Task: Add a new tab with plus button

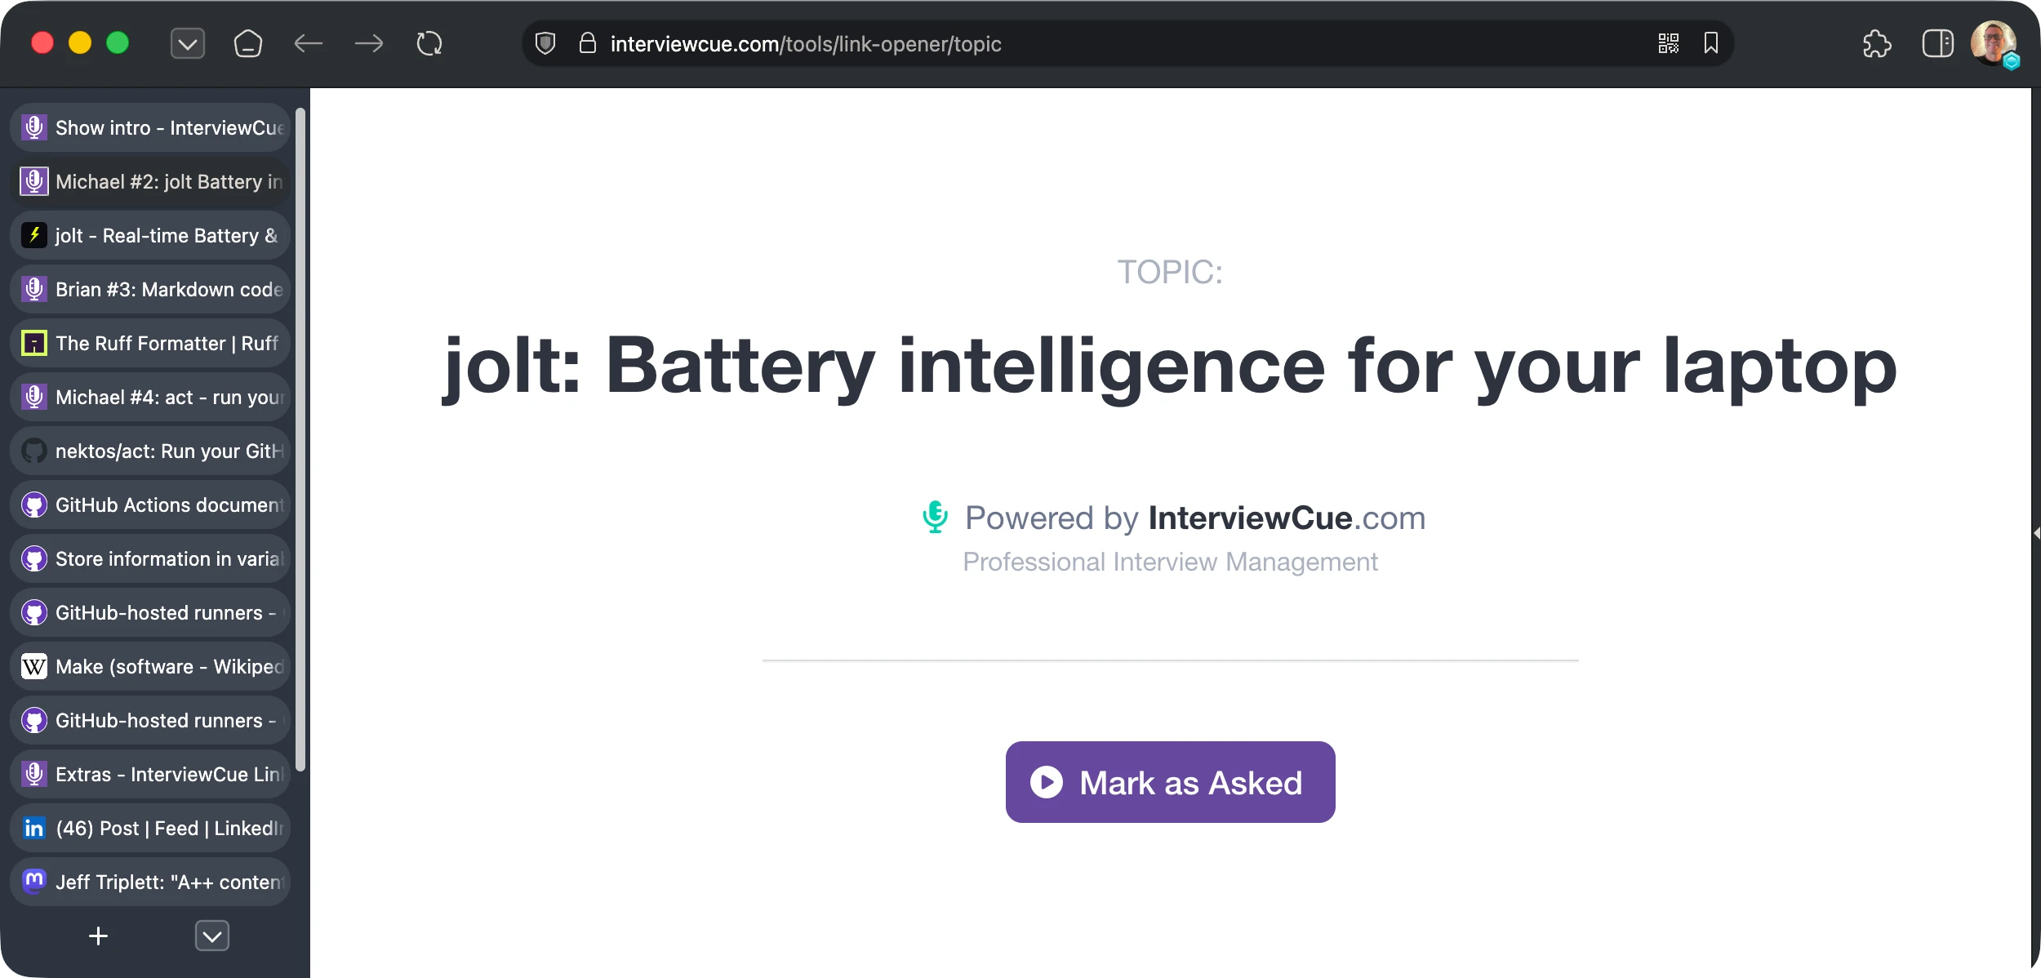Action: 98,936
